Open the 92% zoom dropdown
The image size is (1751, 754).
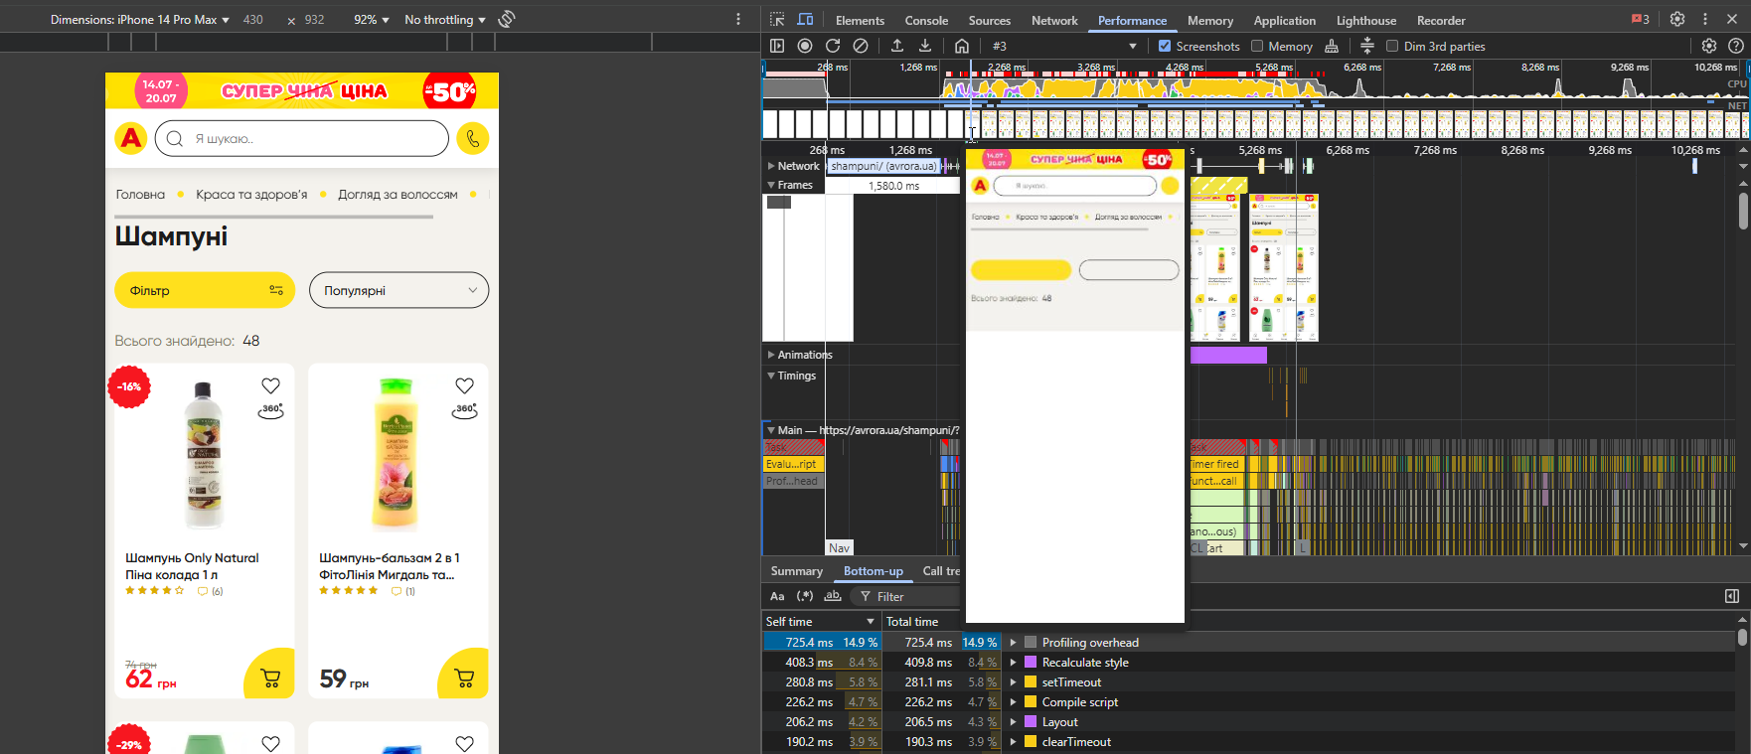pos(372,19)
